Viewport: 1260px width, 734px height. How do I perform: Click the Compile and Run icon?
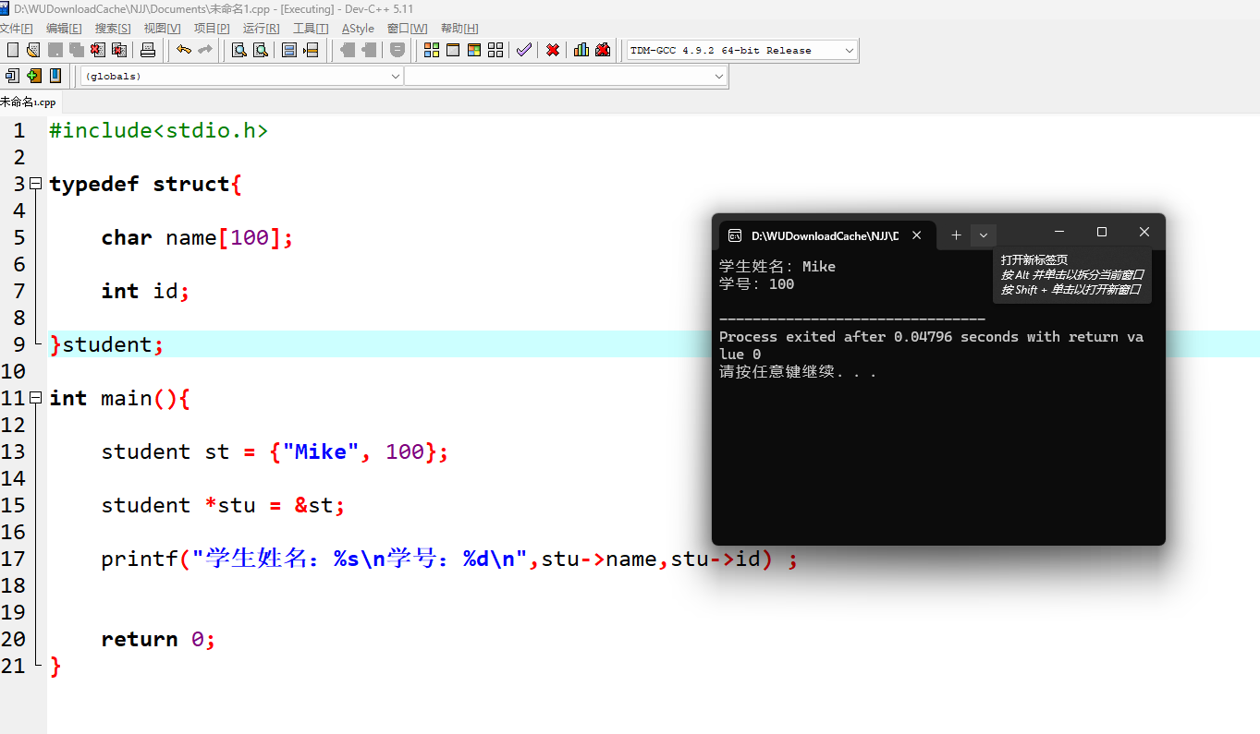(474, 50)
